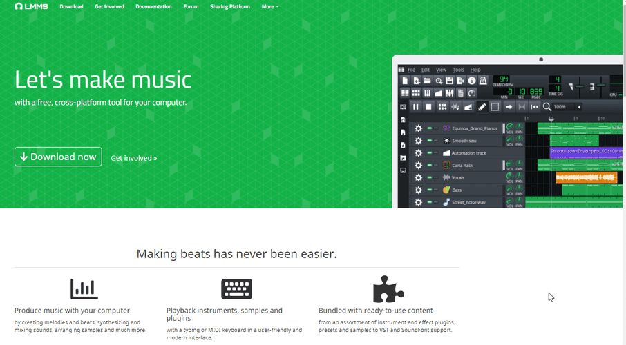Open settings gear for Vocals track
This screenshot has width=626, height=345.
point(418,177)
